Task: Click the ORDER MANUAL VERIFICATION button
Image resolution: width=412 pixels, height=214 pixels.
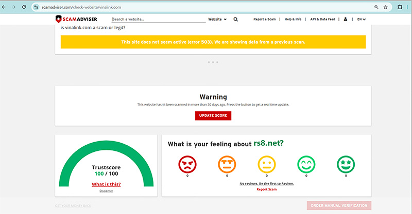Action: [x=339, y=206]
